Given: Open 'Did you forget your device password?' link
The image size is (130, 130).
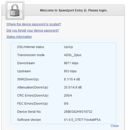Looking at the screenshot, I should click(33, 31).
